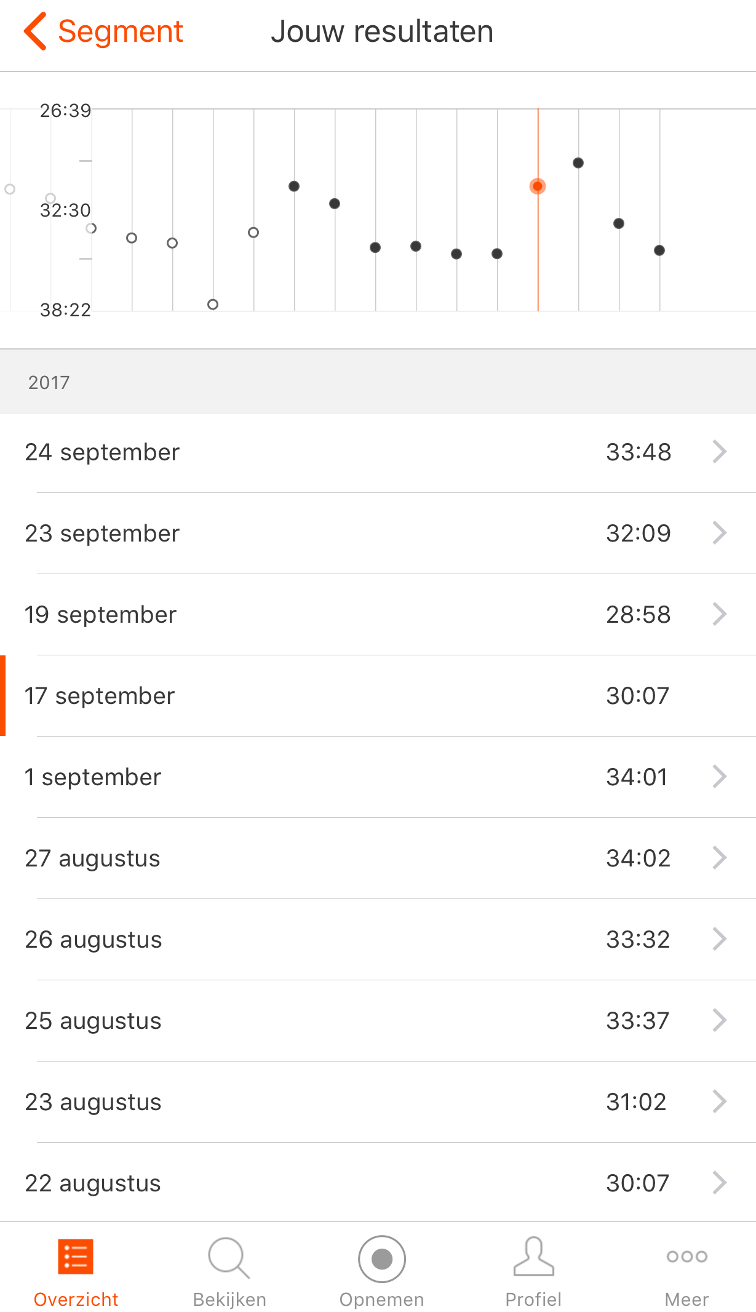Expand the 24 september result chevron
The width and height of the screenshot is (756, 1312).
[720, 452]
